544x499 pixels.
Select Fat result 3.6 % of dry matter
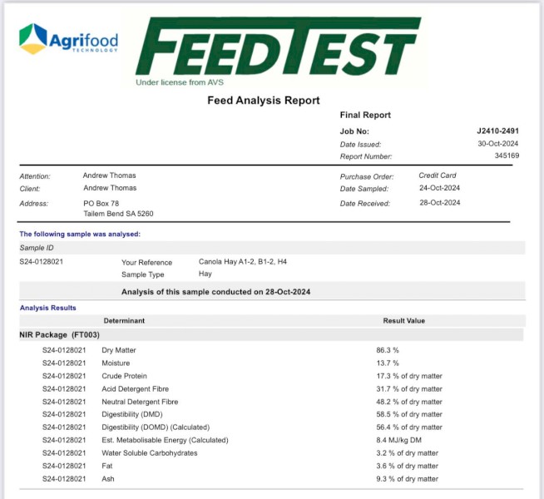408,466
